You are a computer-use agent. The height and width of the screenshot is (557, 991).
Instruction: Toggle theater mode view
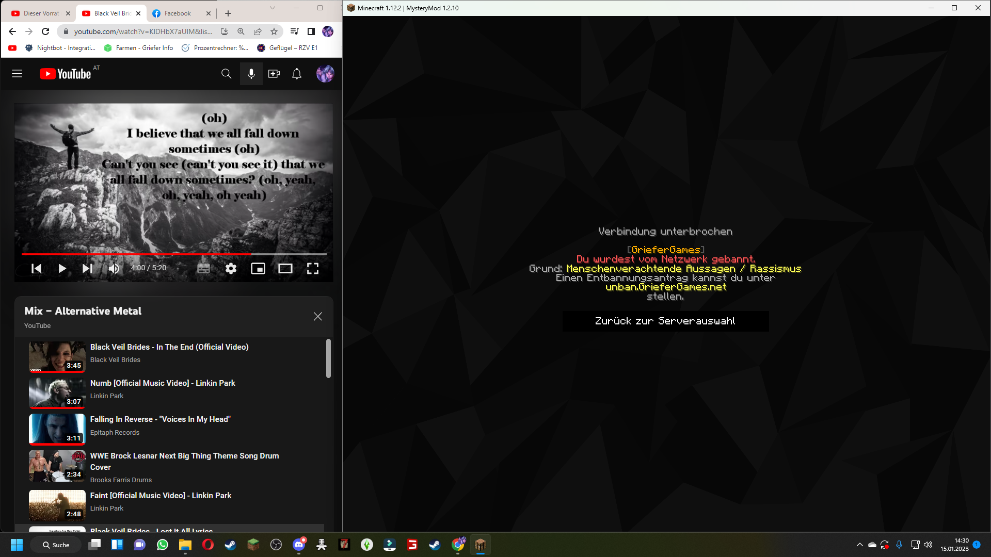285,268
